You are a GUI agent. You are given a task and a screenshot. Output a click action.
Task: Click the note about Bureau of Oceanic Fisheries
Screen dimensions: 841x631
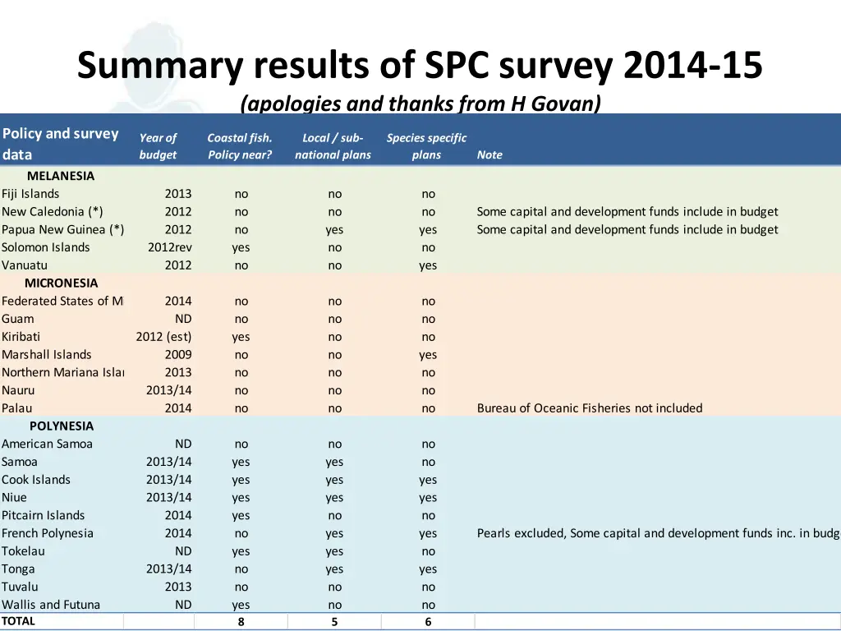coord(591,408)
